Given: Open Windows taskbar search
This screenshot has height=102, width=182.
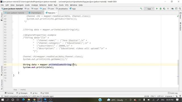Looking at the screenshot, I should (8, 100).
